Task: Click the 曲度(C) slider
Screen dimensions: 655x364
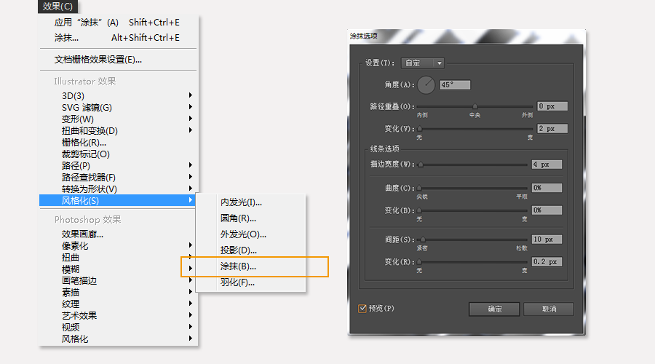Action: tap(473, 188)
